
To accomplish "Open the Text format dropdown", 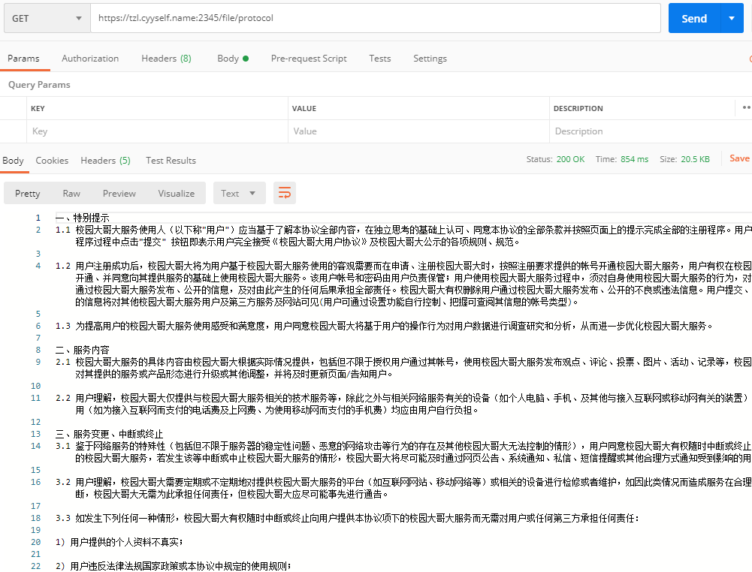I will pyautogui.click(x=240, y=193).
